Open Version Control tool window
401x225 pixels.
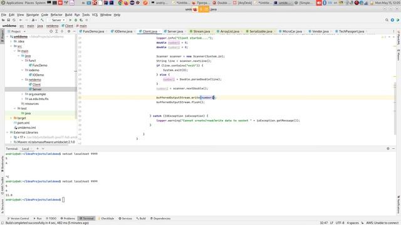click(x=18, y=219)
